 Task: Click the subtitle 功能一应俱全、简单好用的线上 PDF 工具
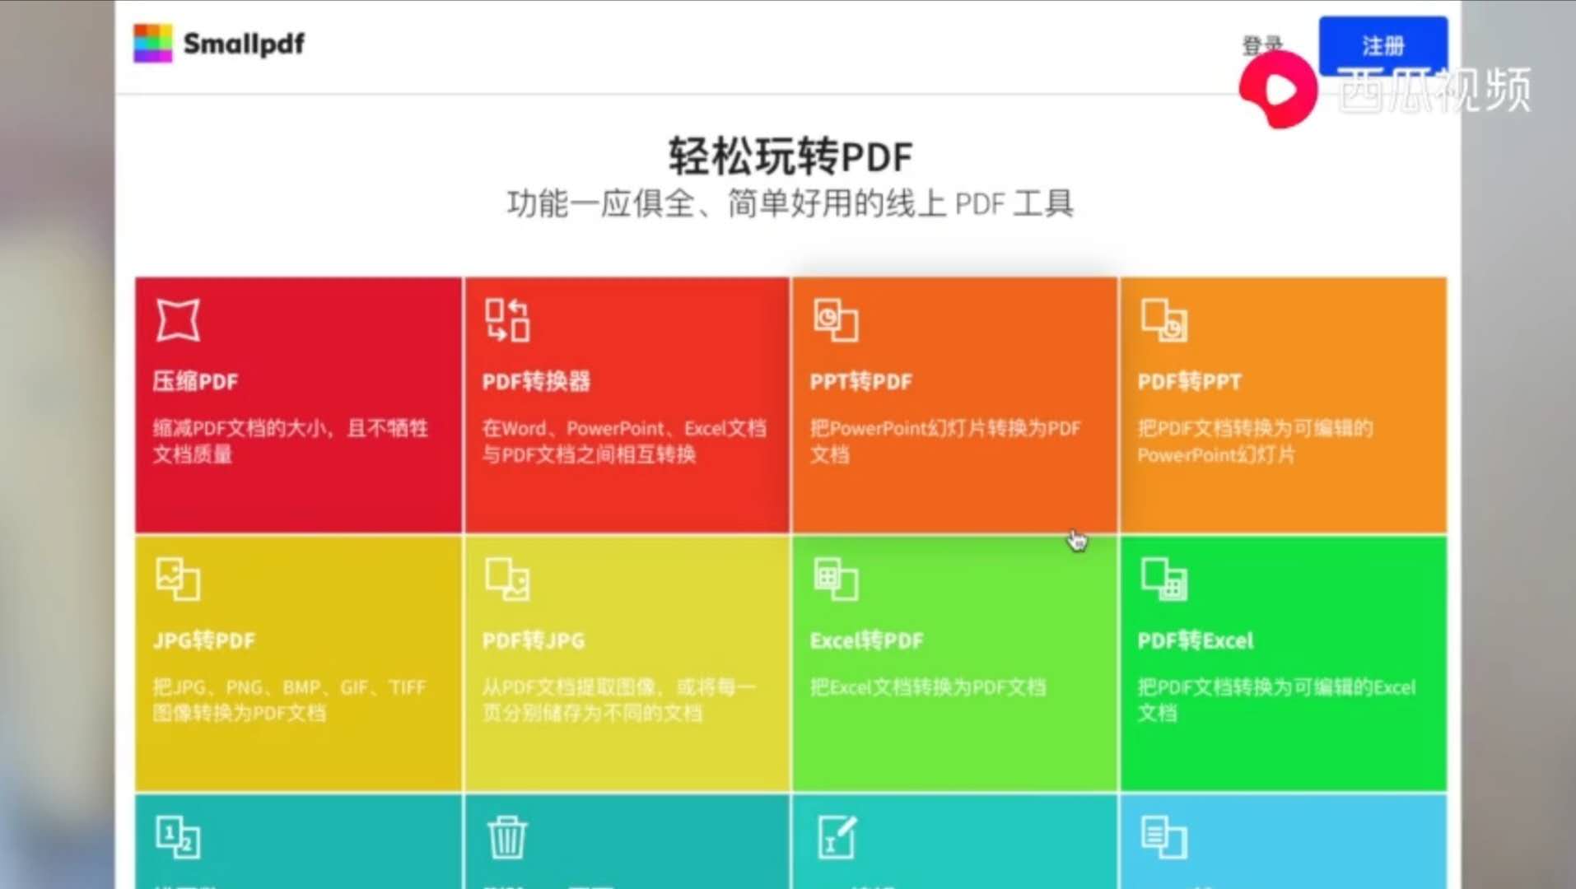(x=790, y=203)
